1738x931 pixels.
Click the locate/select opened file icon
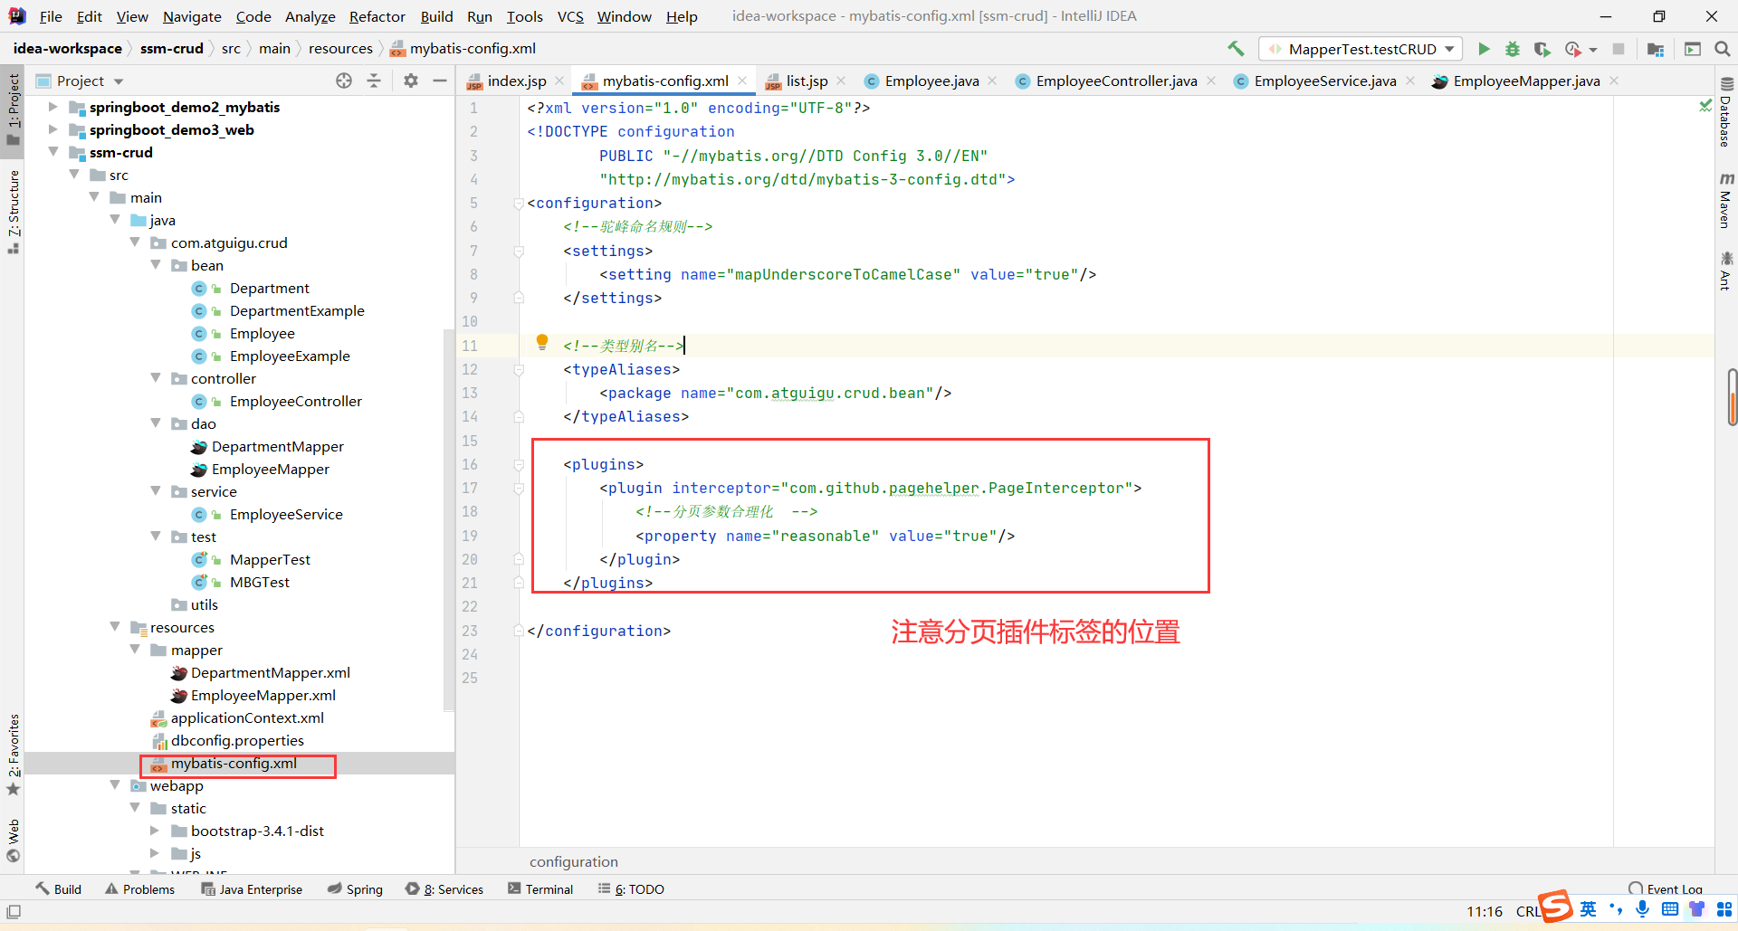(344, 81)
